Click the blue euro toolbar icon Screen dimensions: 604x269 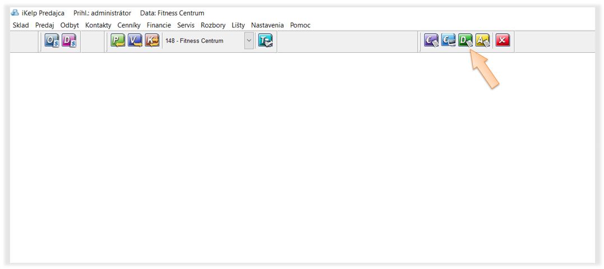pyautogui.click(x=448, y=40)
